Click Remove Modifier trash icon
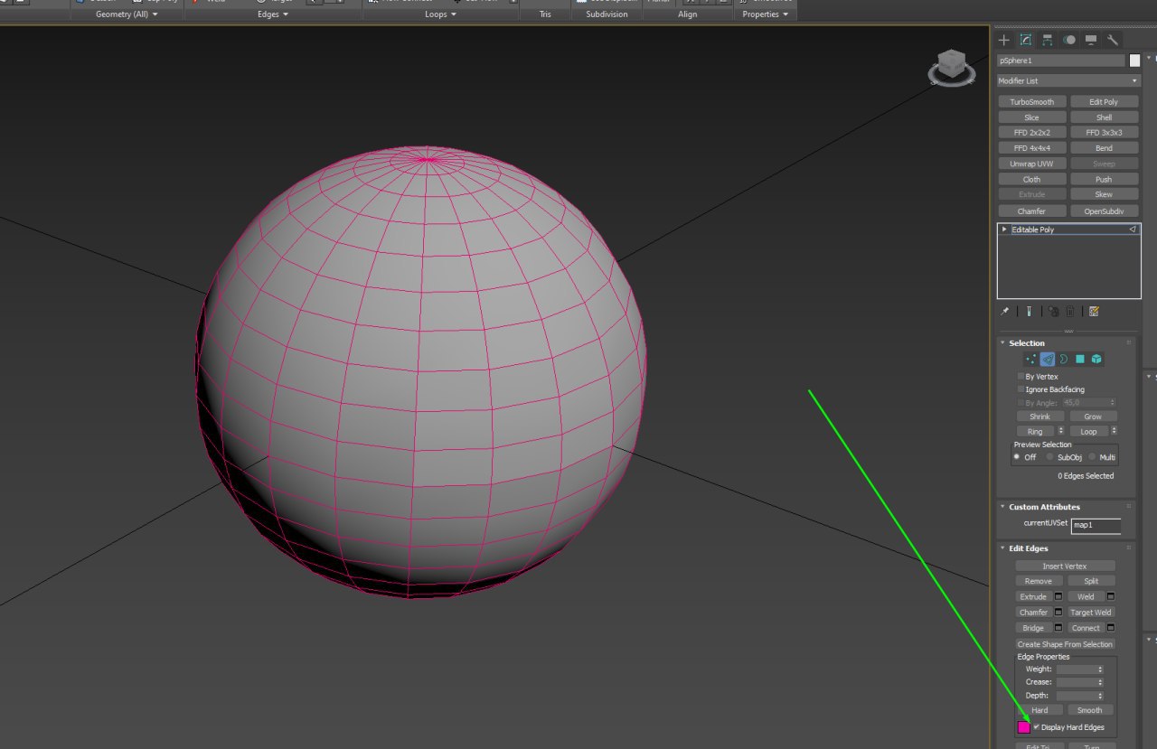 click(1071, 311)
